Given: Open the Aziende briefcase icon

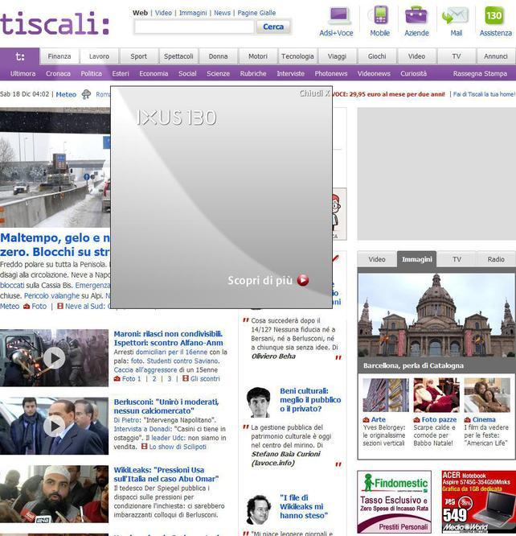Looking at the screenshot, I should click(x=416, y=16).
